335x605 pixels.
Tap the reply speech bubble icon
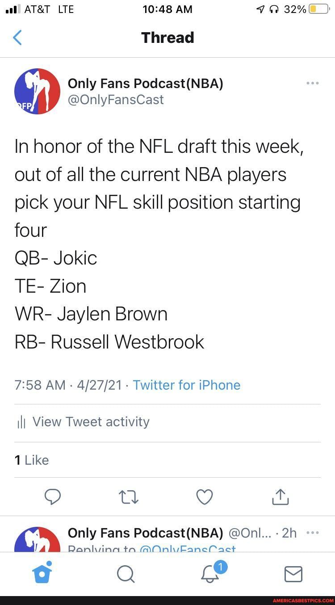[53, 496]
